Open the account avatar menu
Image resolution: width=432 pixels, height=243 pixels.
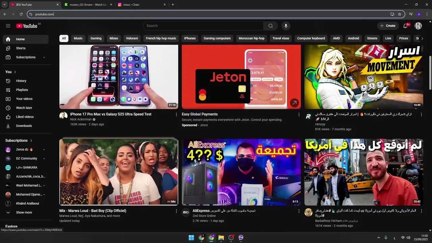click(418, 26)
